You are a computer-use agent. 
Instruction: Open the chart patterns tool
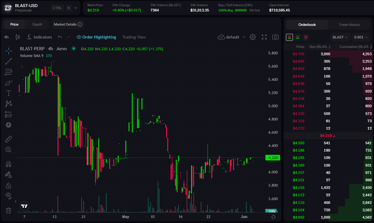pos(9,104)
